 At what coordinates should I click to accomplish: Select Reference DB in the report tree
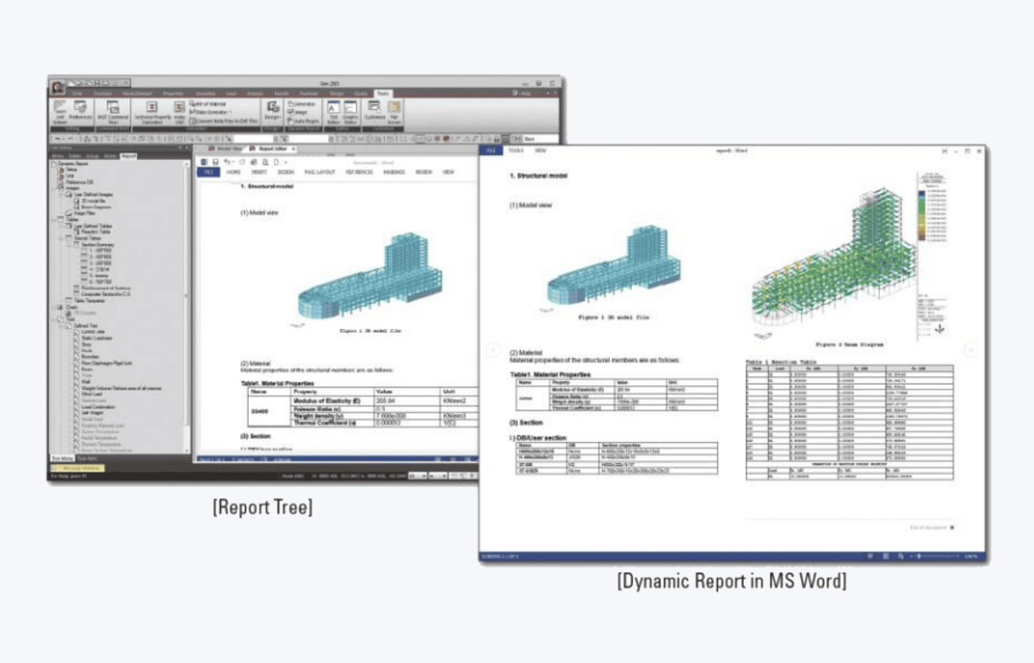pos(79,182)
